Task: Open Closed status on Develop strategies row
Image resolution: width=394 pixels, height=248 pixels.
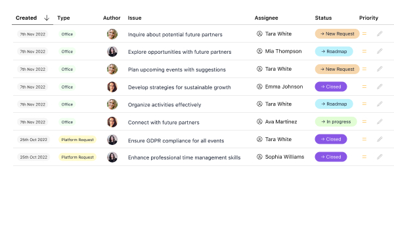Action: tap(331, 87)
